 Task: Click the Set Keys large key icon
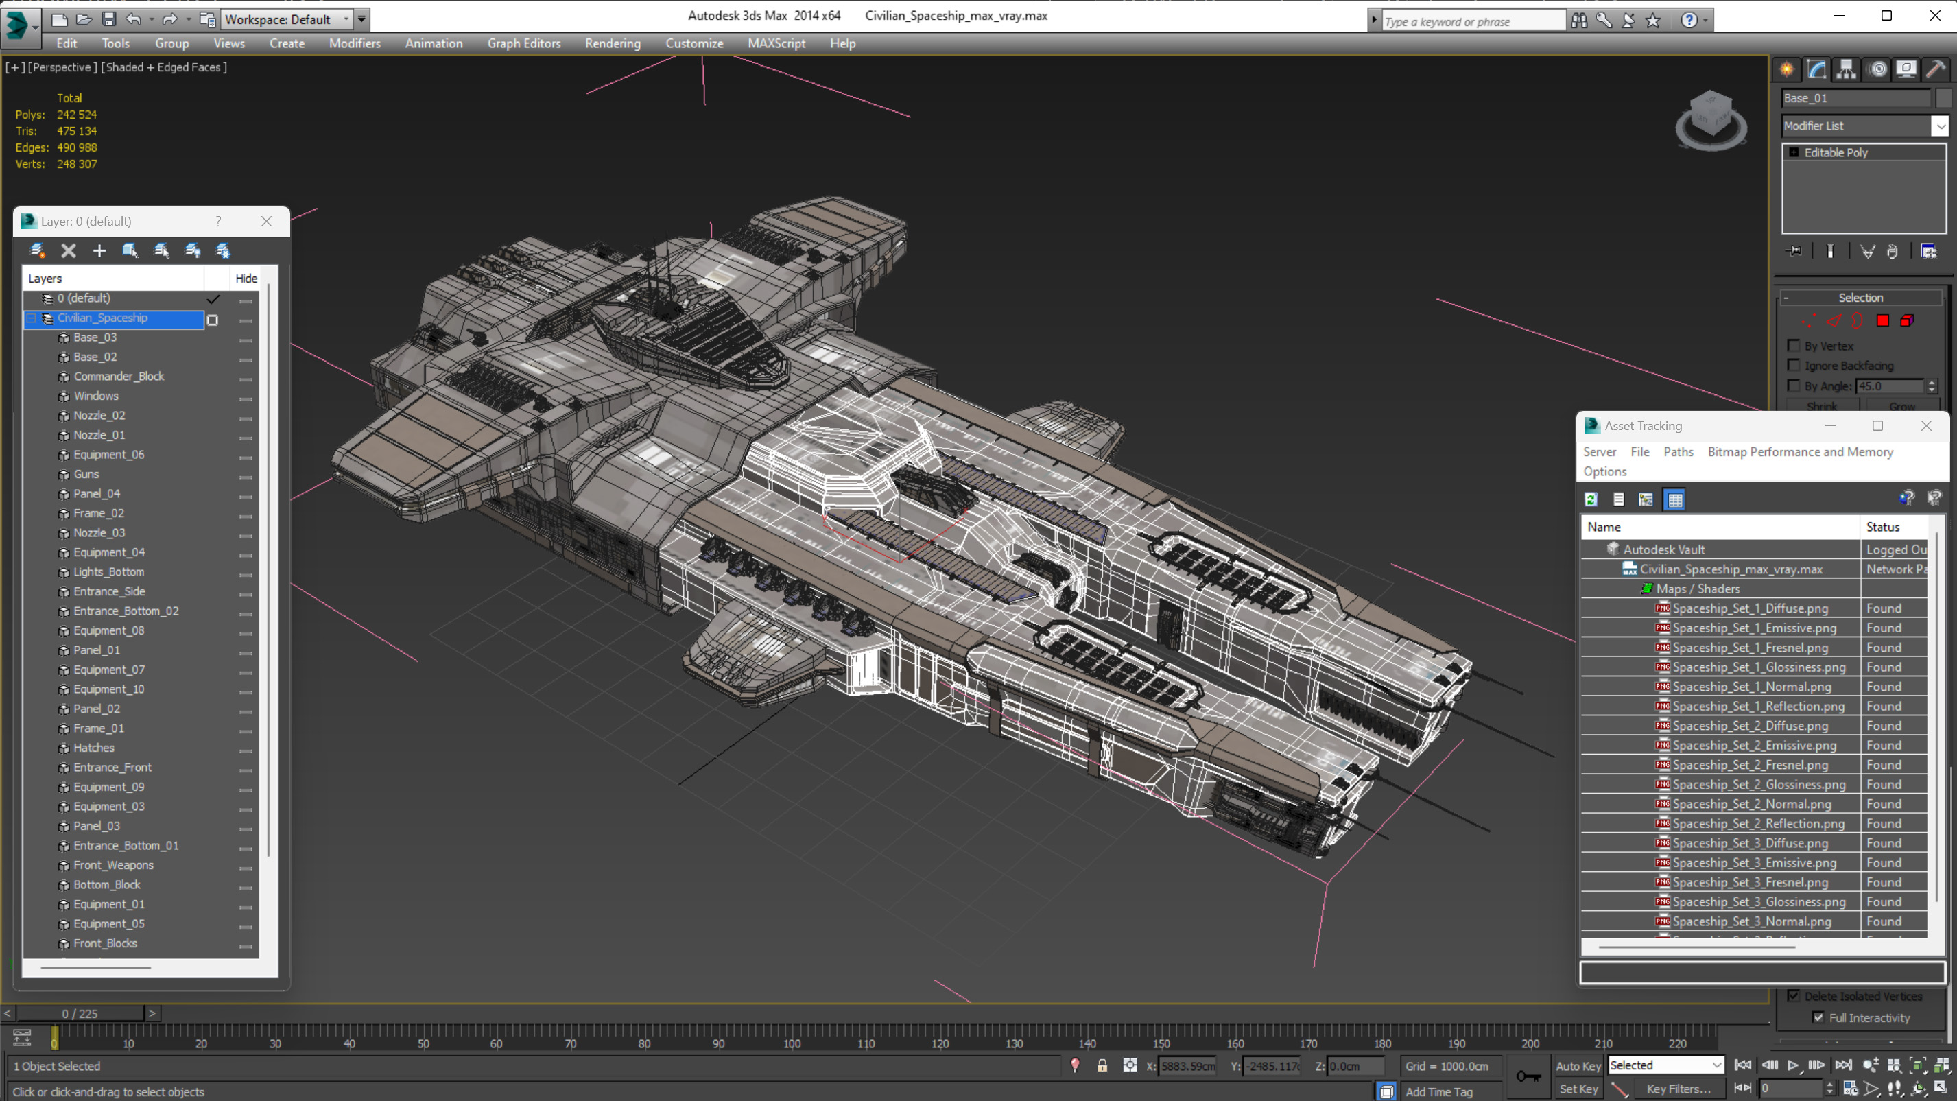[x=1528, y=1076]
